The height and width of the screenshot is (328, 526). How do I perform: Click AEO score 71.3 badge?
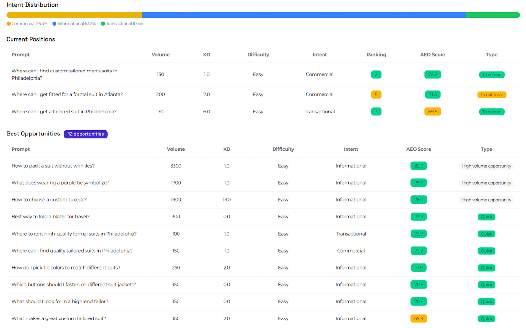pyautogui.click(x=433, y=94)
